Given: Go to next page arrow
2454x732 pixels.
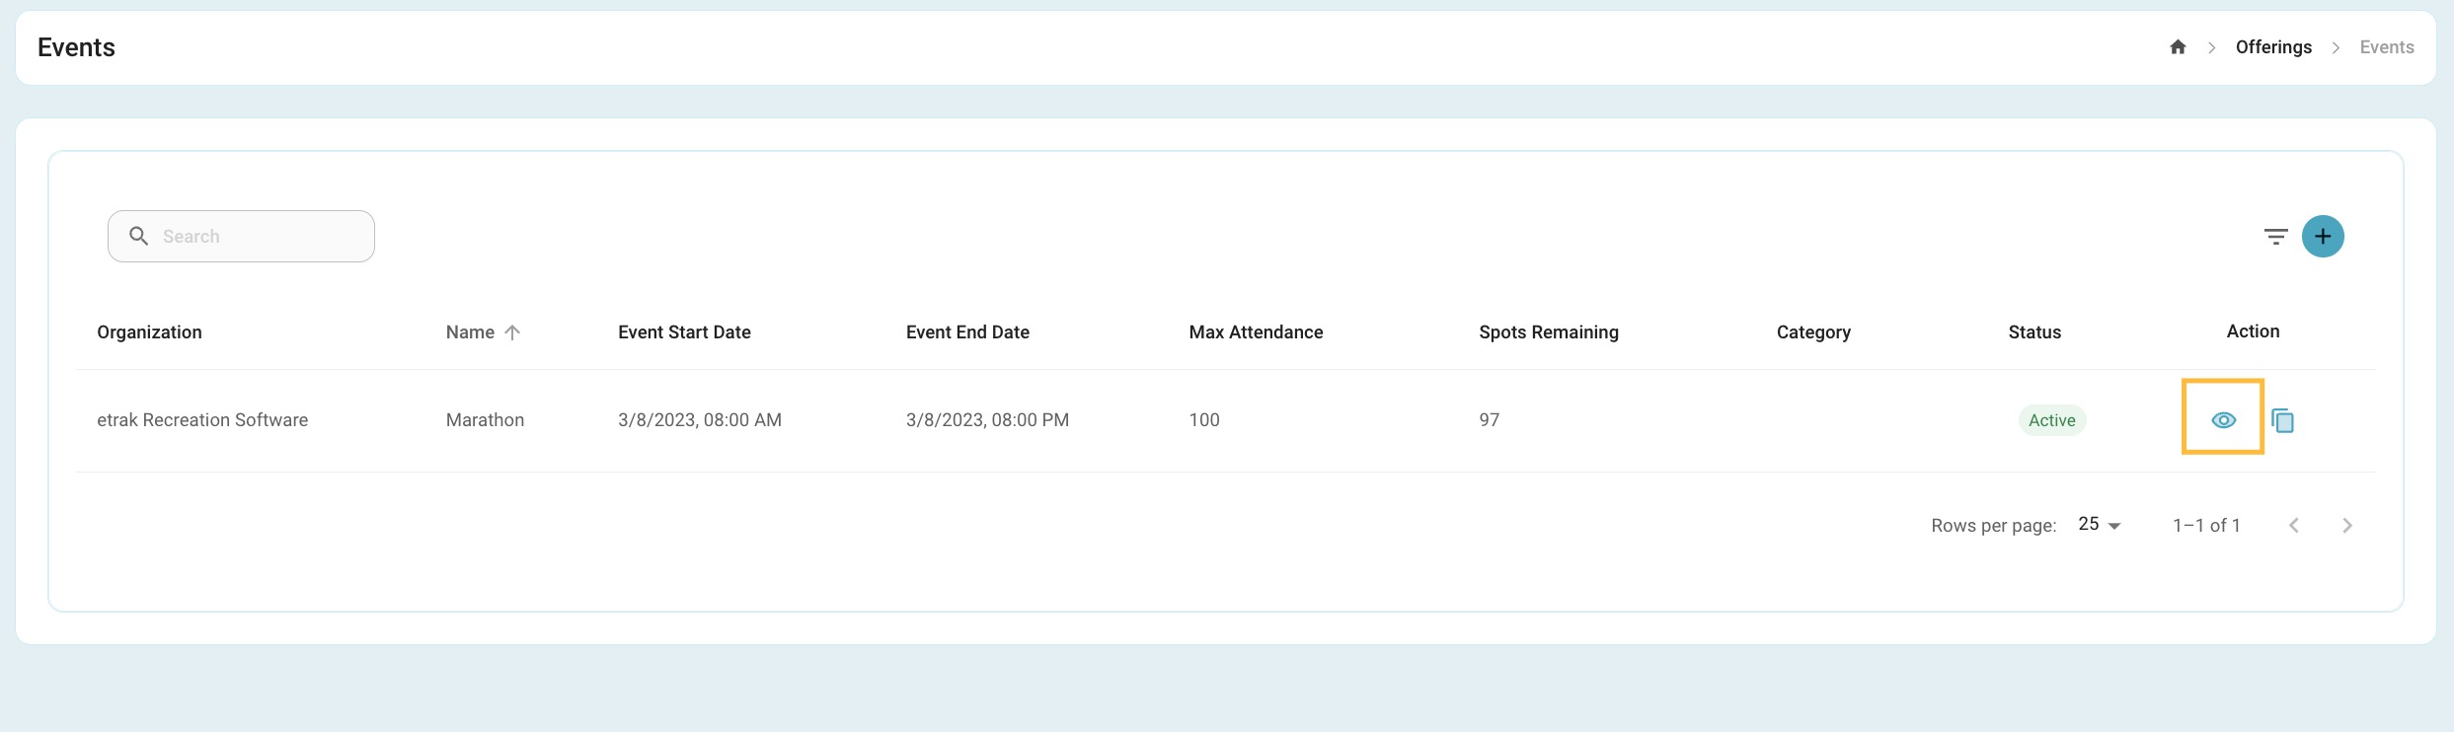Looking at the screenshot, I should point(2347,526).
